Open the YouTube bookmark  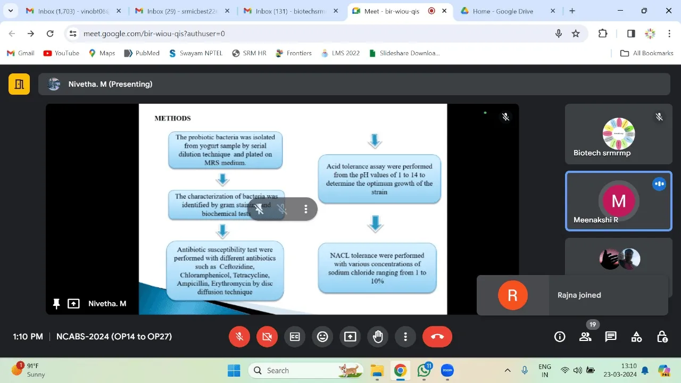[x=61, y=53]
